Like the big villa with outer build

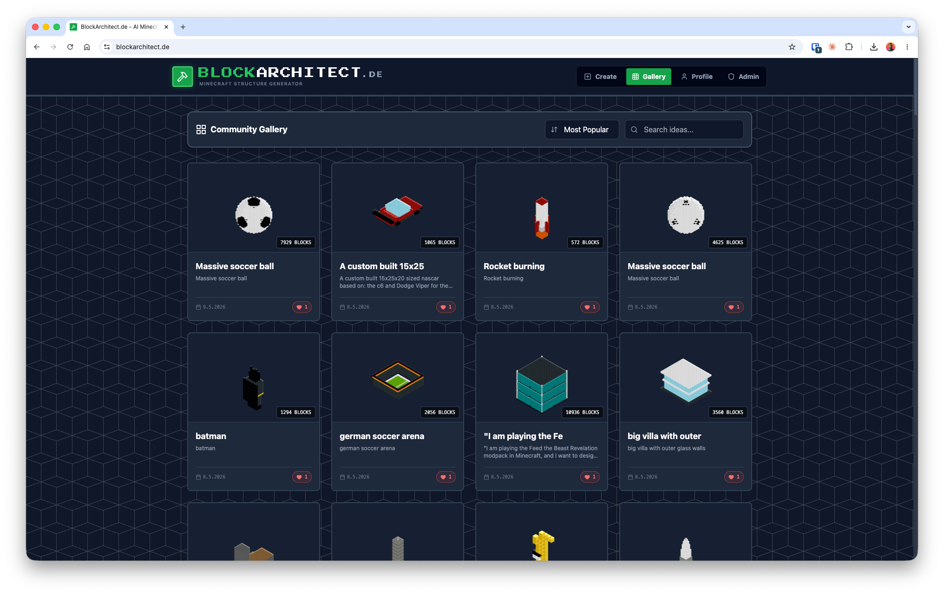734,477
